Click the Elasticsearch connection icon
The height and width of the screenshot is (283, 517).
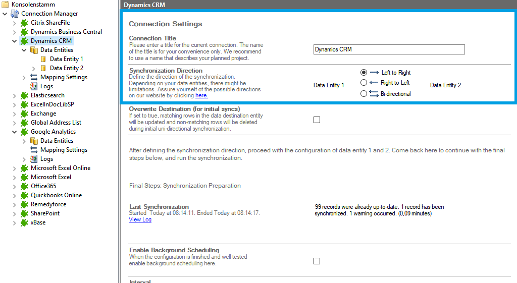[24, 95]
